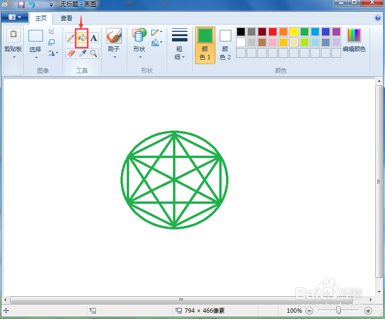Select the Magnifier tool
The image size is (385, 319).
pyautogui.click(x=93, y=53)
